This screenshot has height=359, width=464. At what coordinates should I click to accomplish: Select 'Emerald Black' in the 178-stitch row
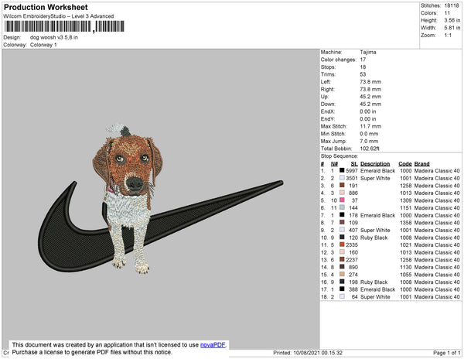coord(377,215)
